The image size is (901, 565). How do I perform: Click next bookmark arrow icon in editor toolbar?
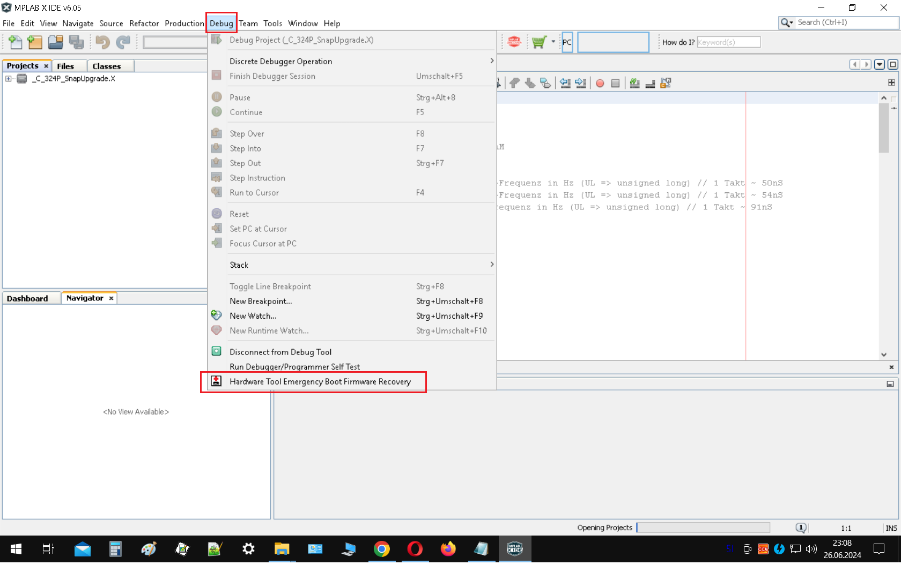click(530, 83)
